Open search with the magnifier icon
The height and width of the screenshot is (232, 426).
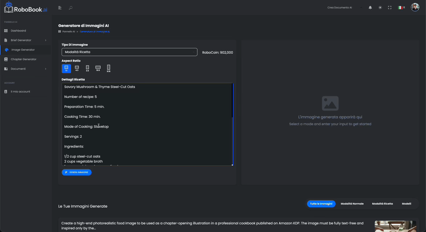[x=70, y=8]
